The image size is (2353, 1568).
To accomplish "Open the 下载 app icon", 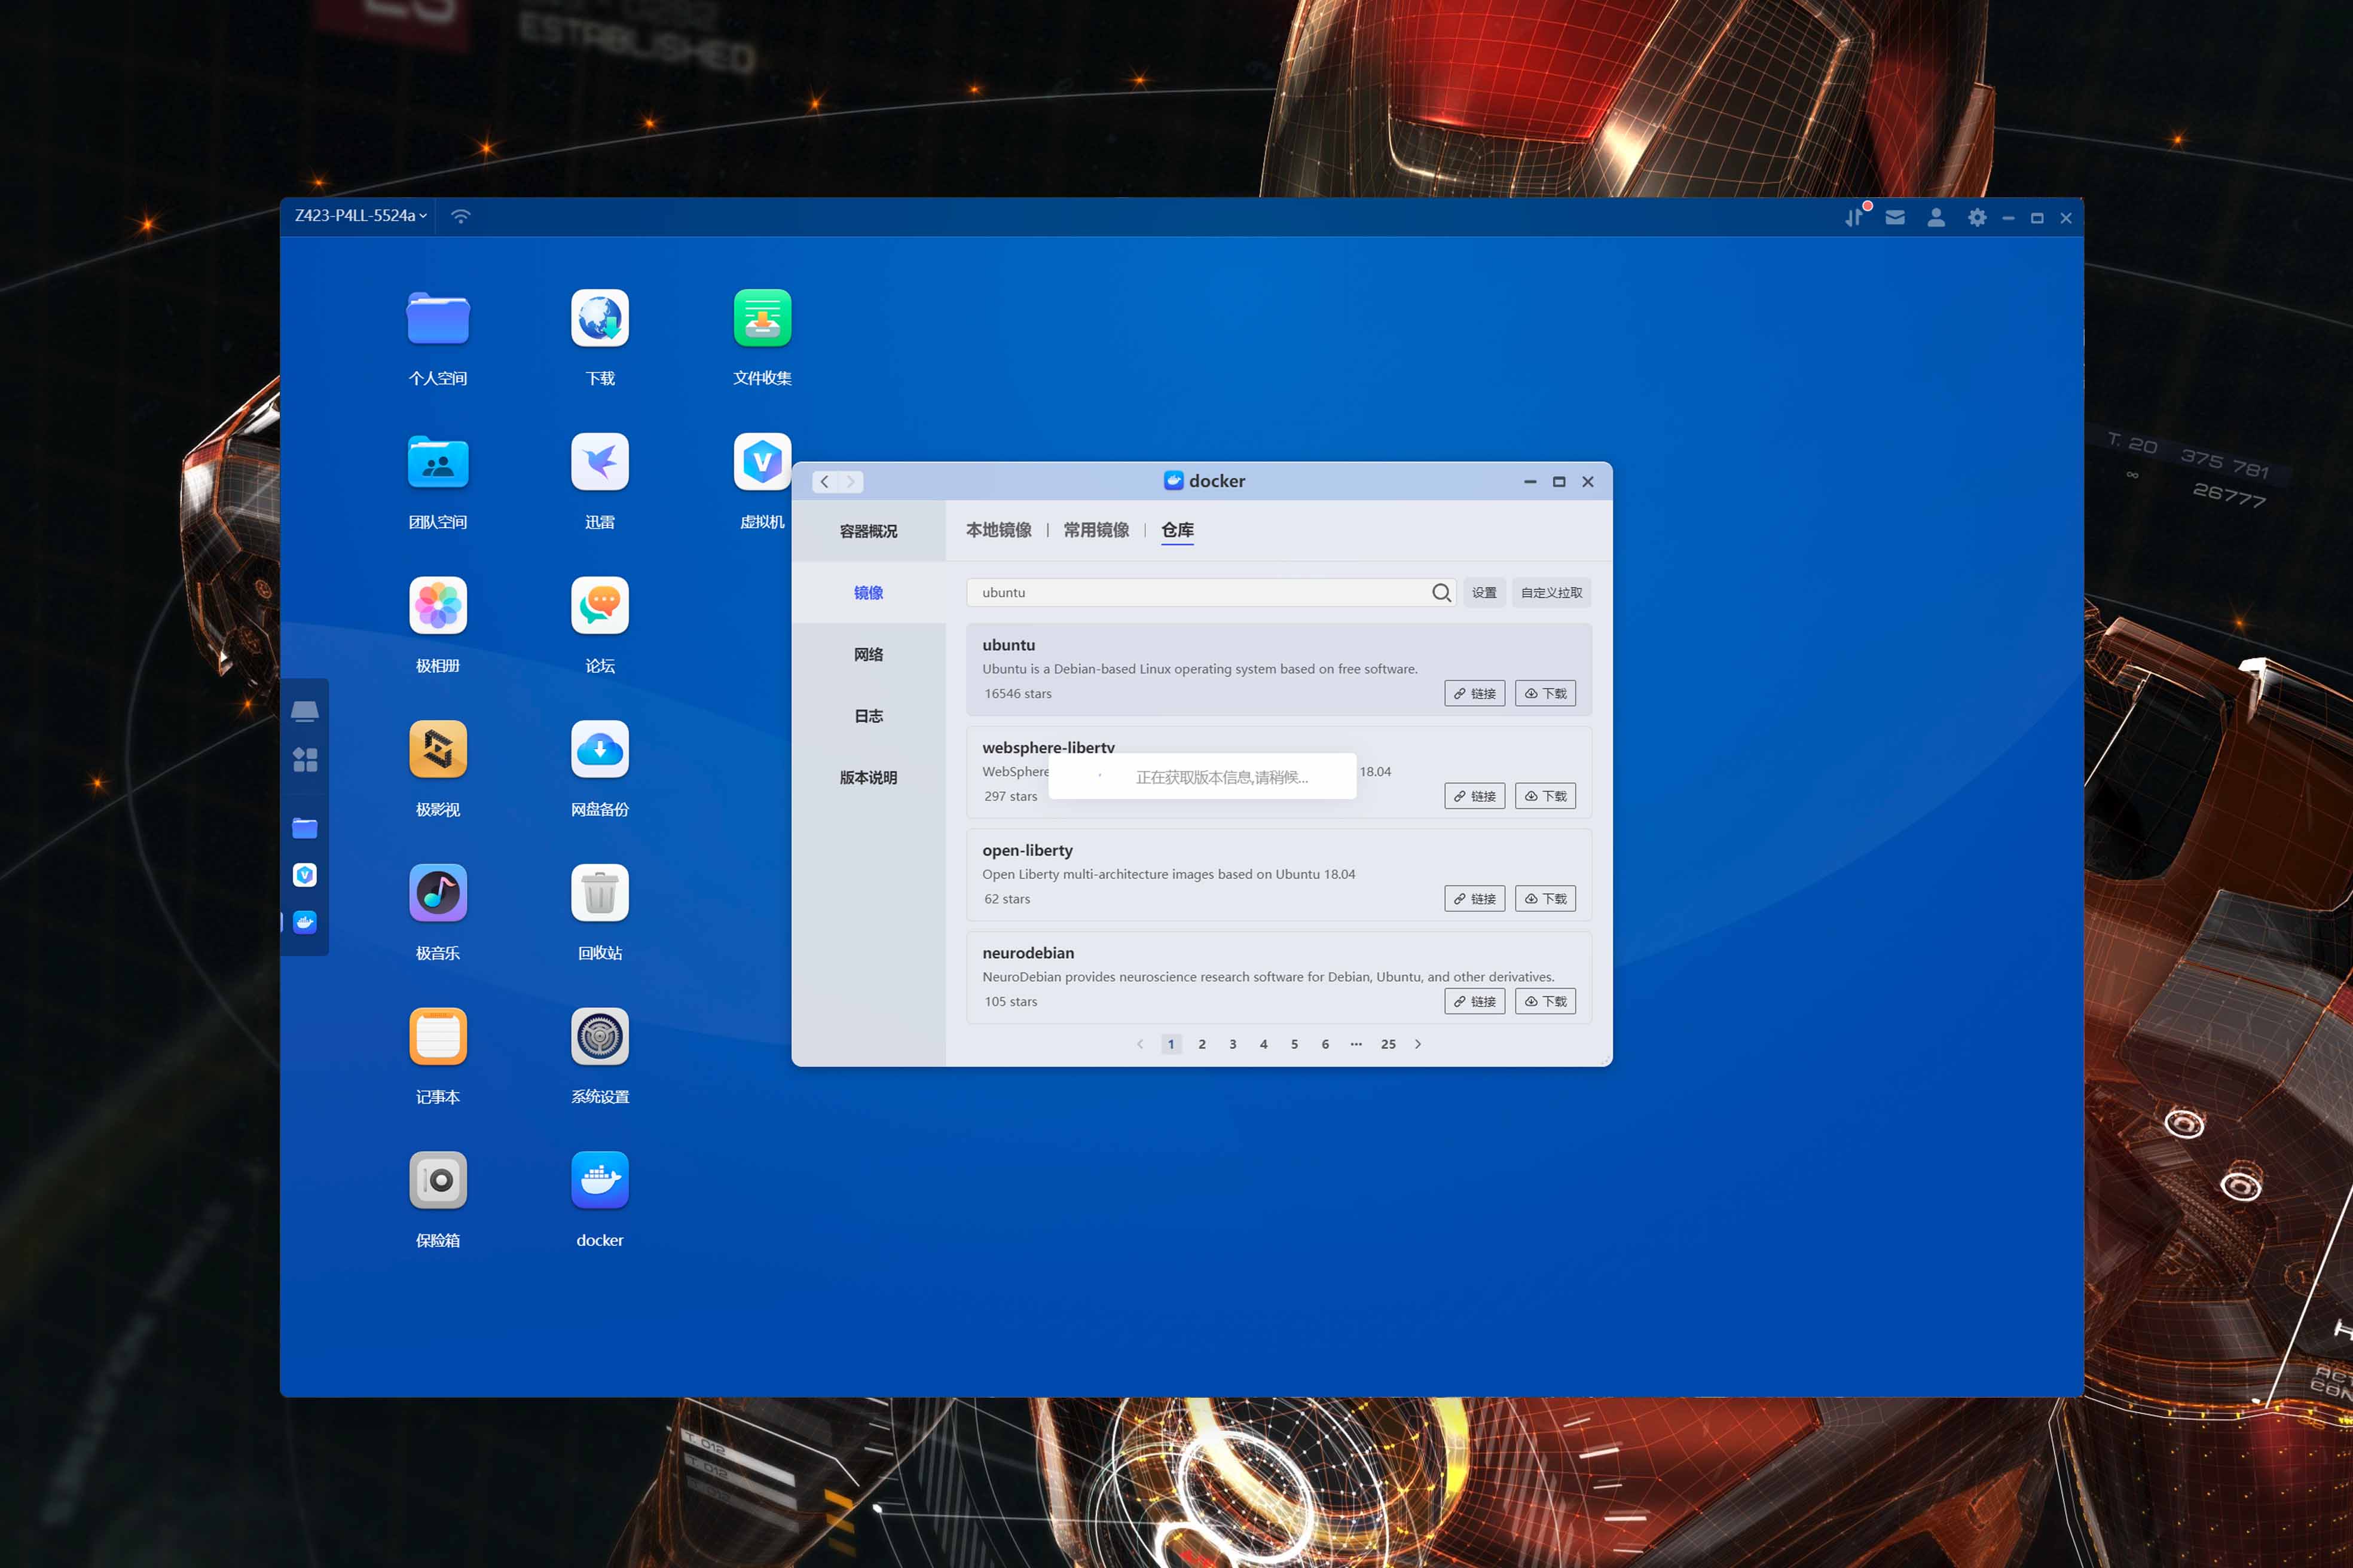I will (600, 319).
